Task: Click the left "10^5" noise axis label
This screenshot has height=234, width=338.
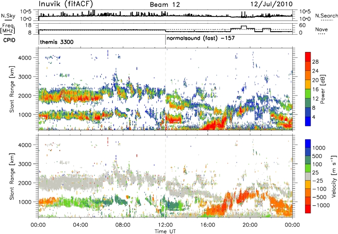Action: coord(26,11)
